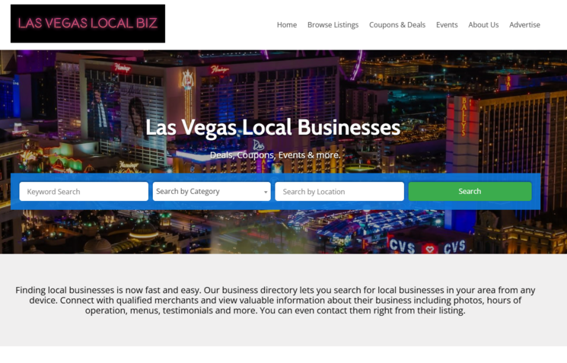Viewport: 567px width, 363px height.
Task: Open the About Us page
Action: pos(483,25)
